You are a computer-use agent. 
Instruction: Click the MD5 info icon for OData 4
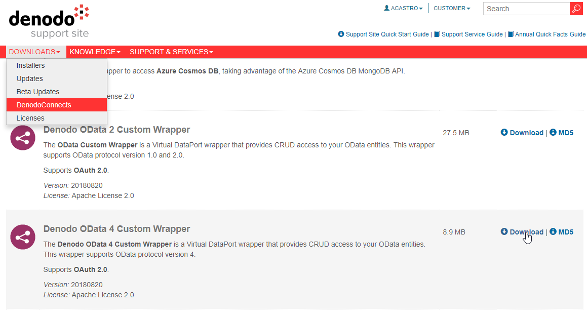point(553,231)
